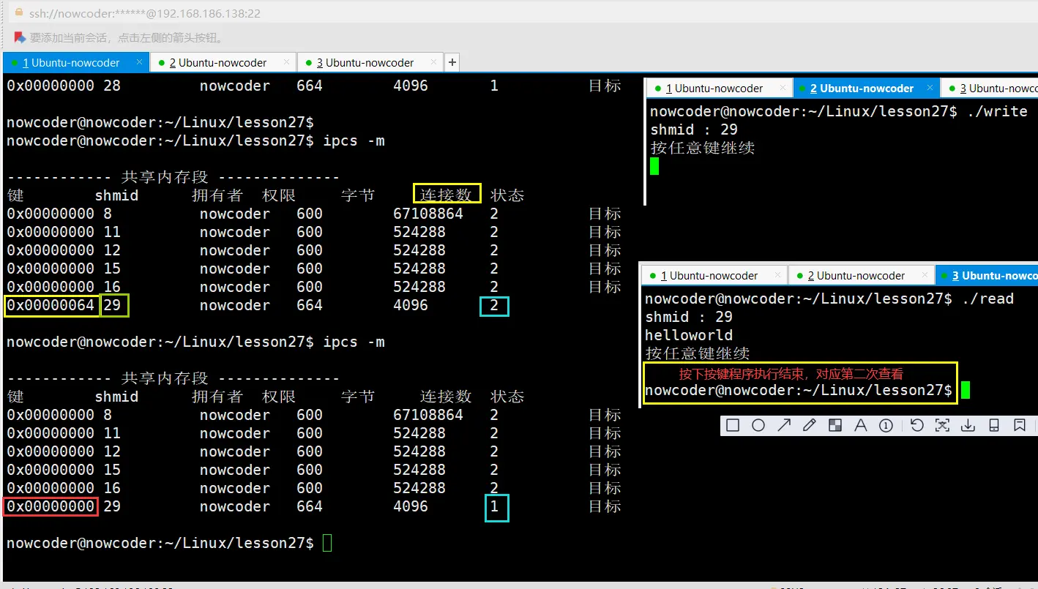Click the 要添加当前会话 hint text
The width and height of the screenshot is (1038, 589).
coord(127,38)
